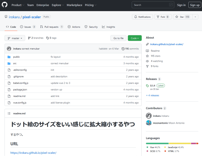
Task: Open the Pricing dropdown menu
Action: pos(91,5)
